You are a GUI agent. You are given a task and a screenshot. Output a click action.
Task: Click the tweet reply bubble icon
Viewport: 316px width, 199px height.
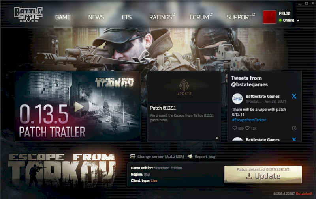point(234,128)
